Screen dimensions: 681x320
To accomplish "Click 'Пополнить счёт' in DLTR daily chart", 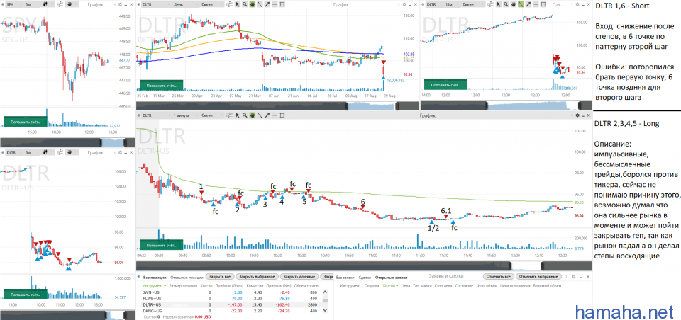I will [160, 86].
